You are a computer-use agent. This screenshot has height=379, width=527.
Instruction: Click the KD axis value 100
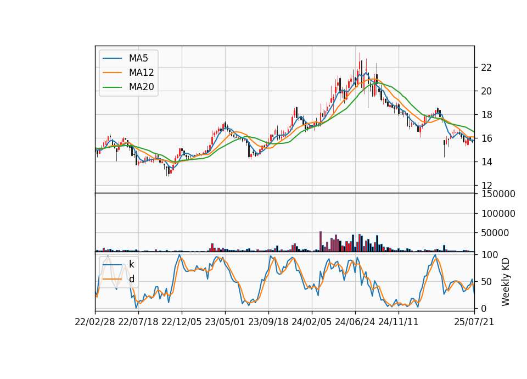click(489, 255)
